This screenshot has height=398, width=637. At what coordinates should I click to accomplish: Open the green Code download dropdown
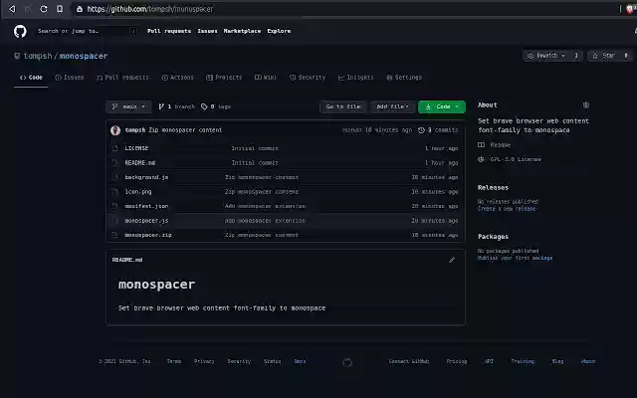click(442, 106)
